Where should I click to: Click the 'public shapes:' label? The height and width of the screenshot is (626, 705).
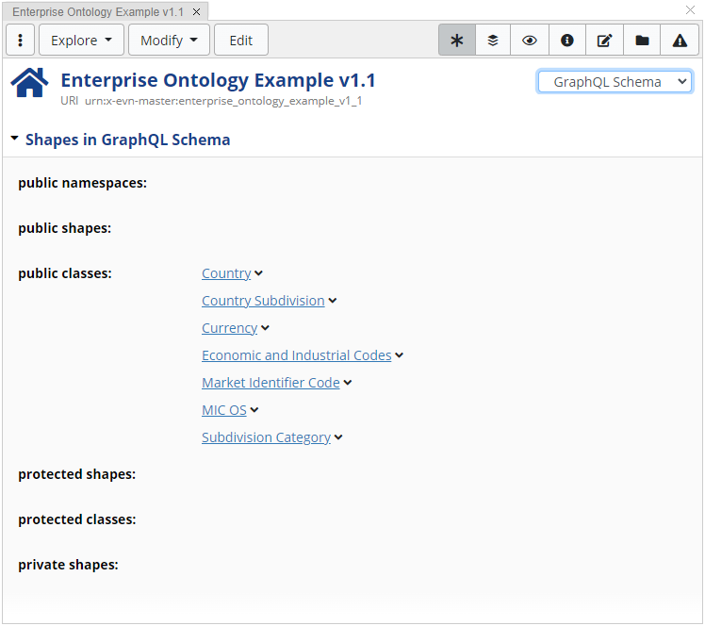point(64,228)
